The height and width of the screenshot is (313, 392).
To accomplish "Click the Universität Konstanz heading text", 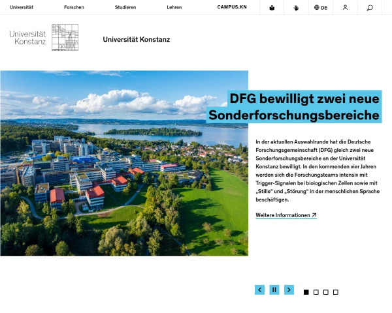I will tap(137, 39).
